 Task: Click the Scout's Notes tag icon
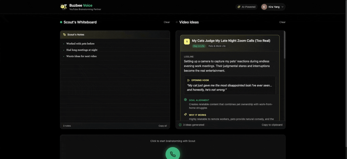coord(64,35)
